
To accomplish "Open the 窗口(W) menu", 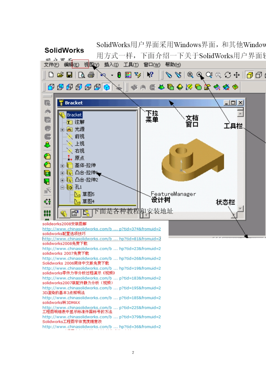I will coord(152,65).
